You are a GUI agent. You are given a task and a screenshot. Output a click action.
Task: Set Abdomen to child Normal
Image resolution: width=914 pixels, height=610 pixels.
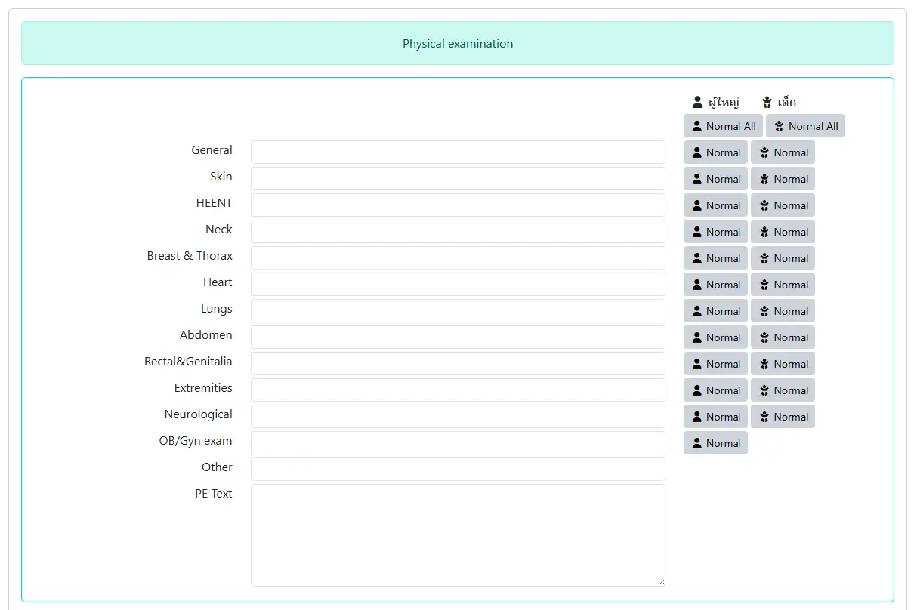783,337
